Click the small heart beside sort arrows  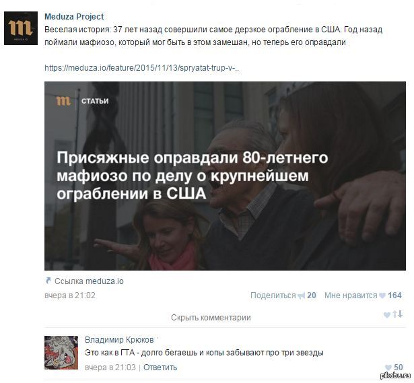tap(387, 315)
